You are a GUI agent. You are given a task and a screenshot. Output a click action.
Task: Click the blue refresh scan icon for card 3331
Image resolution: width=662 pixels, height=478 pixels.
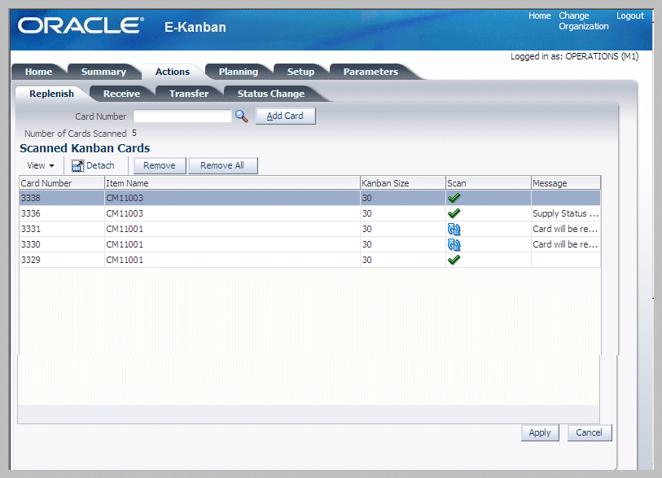pyautogui.click(x=454, y=229)
